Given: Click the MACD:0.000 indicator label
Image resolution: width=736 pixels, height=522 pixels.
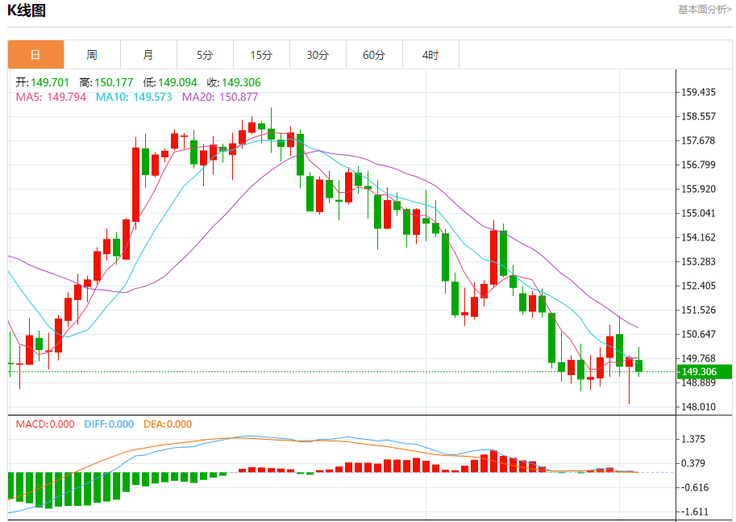Looking at the screenshot, I should tap(45, 424).
